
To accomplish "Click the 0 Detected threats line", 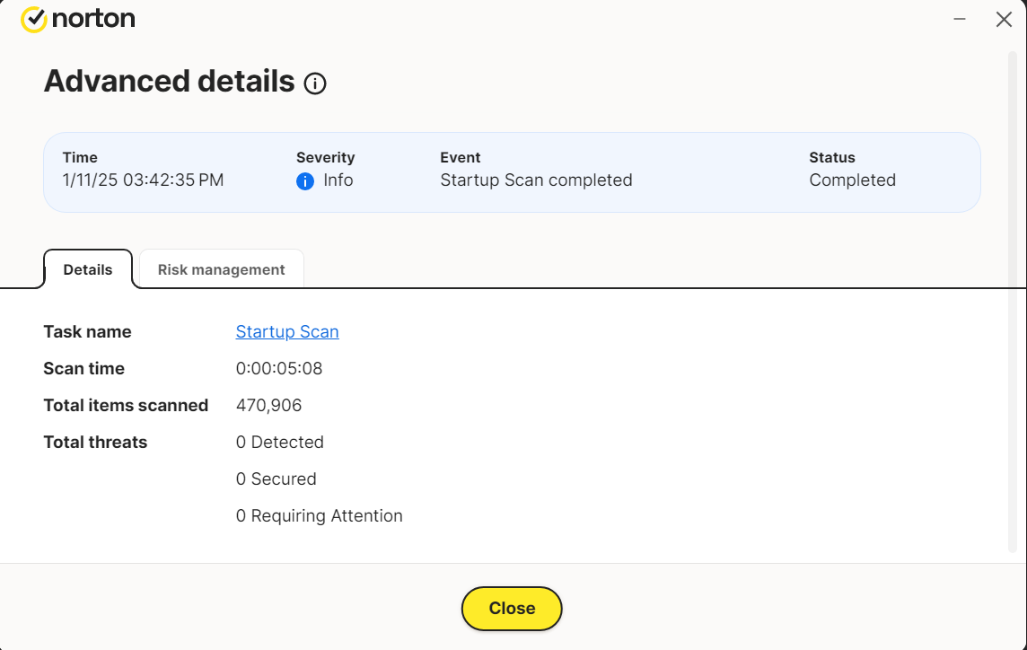I will click(279, 442).
